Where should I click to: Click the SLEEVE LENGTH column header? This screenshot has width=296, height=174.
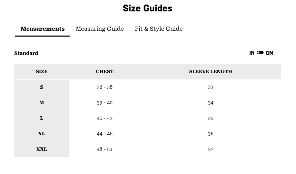point(210,71)
